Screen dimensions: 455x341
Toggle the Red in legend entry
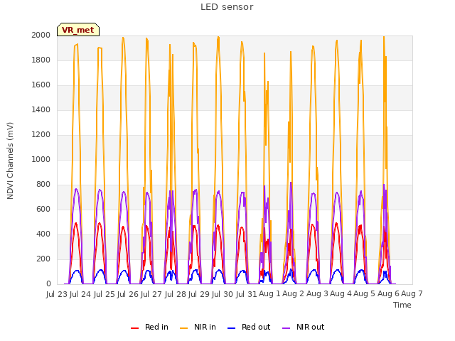click(149, 327)
